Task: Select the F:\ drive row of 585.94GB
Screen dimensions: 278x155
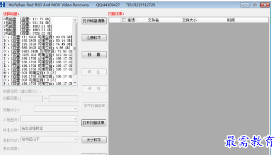Action: point(37,48)
